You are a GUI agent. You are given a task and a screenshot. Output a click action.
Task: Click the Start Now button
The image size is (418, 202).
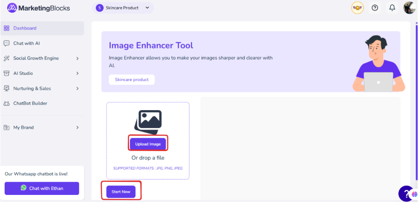(x=121, y=192)
